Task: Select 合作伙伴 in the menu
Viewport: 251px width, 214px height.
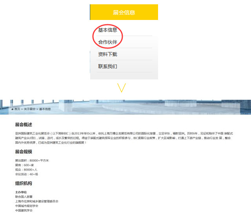Action: (x=107, y=42)
